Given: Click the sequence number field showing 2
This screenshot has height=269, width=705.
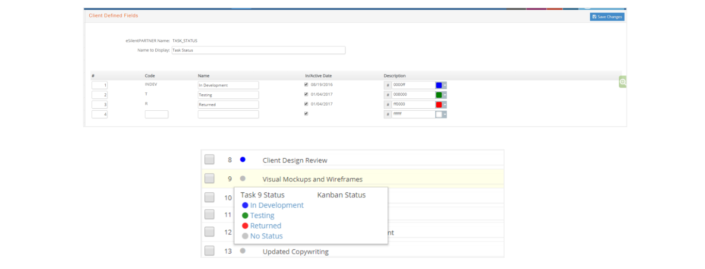Looking at the screenshot, I should pos(100,95).
